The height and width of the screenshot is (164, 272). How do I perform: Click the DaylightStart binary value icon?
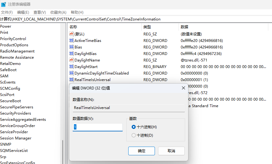click(x=71, y=66)
